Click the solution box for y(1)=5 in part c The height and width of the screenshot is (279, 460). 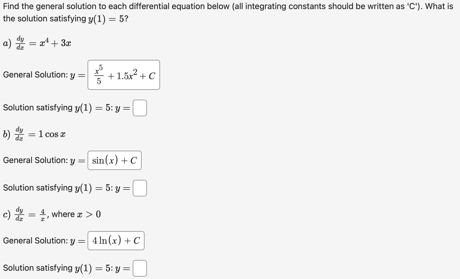tap(140, 268)
